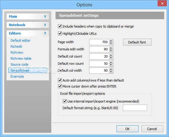This screenshot has width=169, height=137.
Task: Decrease Page width with down arrow
Action: (x=111, y=43)
